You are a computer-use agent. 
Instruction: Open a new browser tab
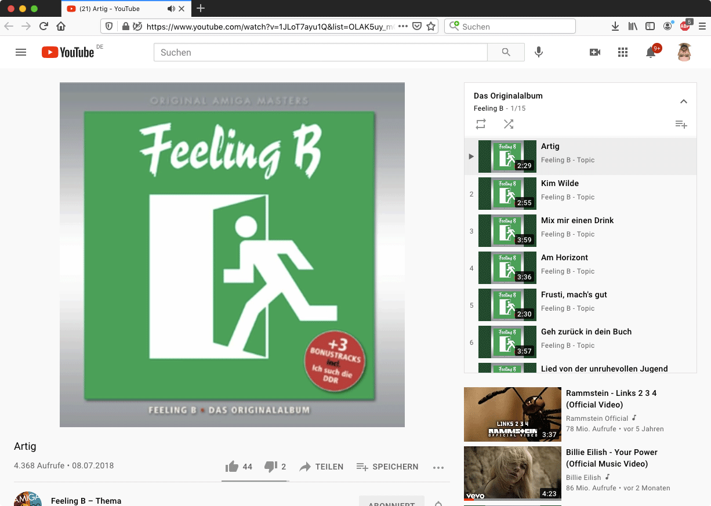tap(201, 8)
